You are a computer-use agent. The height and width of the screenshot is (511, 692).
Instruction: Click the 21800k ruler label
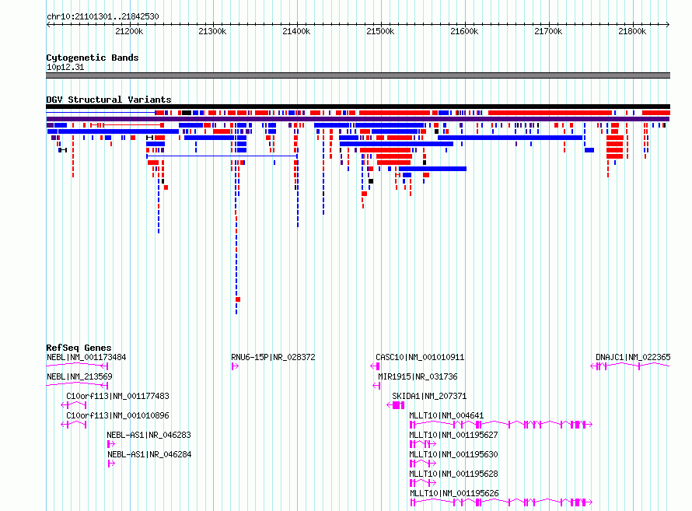pyautogui.click(x=632, y=31)
